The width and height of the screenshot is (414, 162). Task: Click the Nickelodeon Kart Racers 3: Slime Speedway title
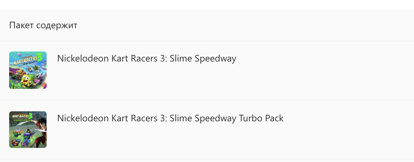(147, 59)
